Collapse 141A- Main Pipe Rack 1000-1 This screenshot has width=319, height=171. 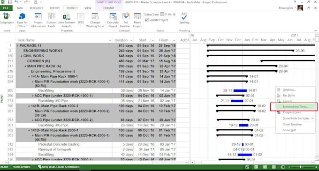(x=29, y=77)
